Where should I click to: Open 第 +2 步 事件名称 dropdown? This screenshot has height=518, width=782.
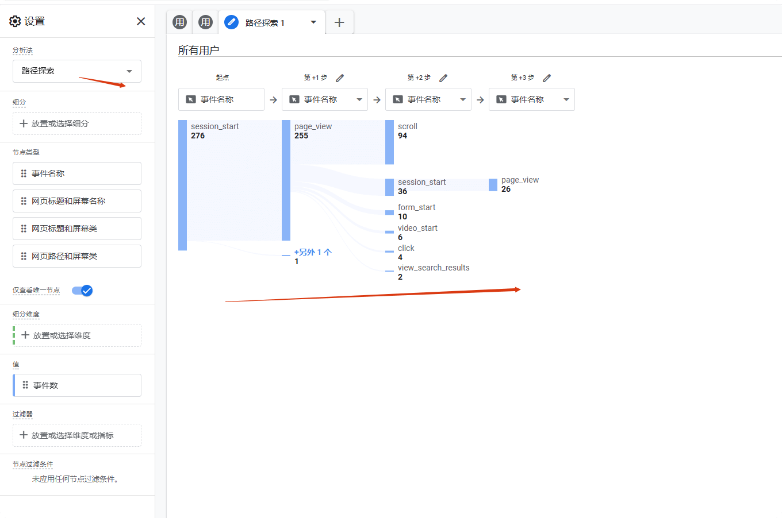click(428, 99)
